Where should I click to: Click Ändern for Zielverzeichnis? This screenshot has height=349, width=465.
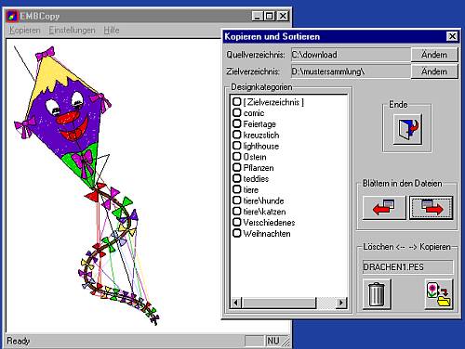434,71
